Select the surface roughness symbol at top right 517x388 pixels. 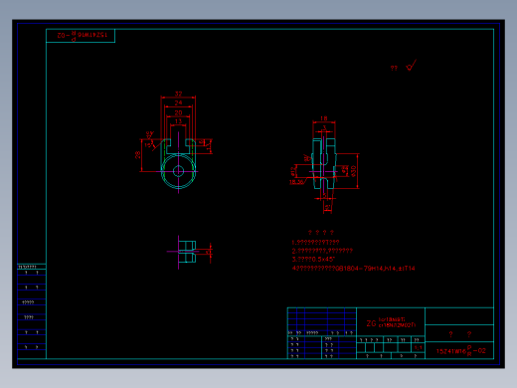[x=411, y=66]
